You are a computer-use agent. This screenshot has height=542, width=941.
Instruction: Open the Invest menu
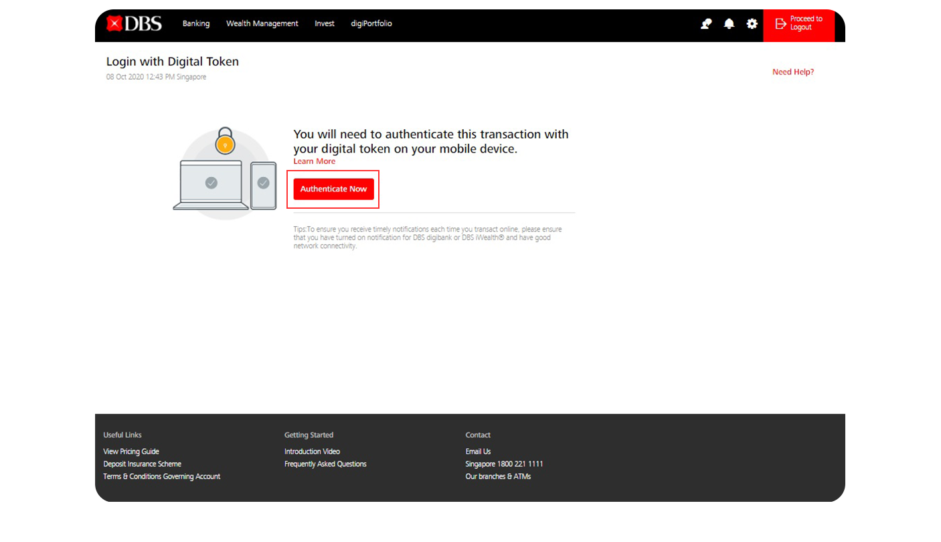[325, 23]
